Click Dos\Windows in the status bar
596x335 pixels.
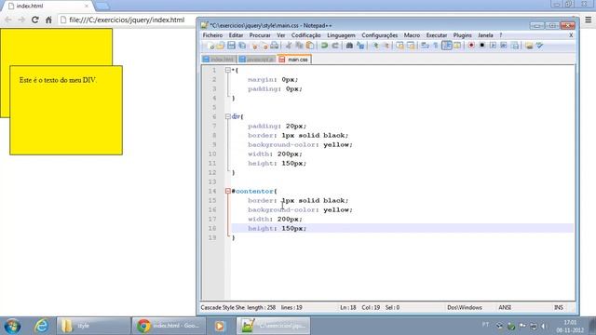(465, 307)
